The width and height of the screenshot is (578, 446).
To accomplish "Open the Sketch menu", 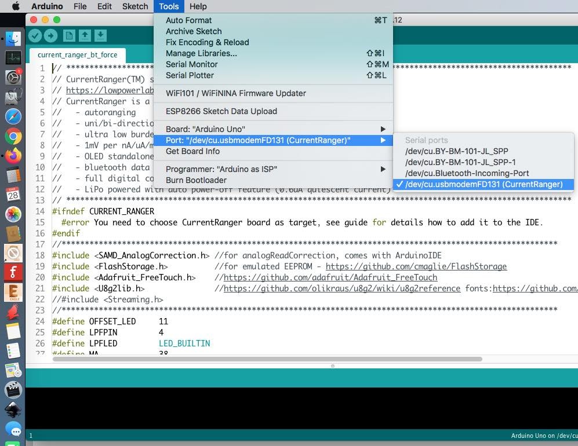I will (135, 6).
